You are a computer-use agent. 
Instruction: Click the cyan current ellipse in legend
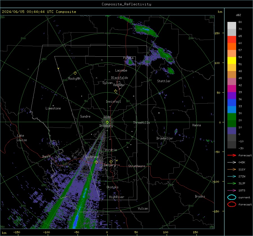click(x=232, y=197)
